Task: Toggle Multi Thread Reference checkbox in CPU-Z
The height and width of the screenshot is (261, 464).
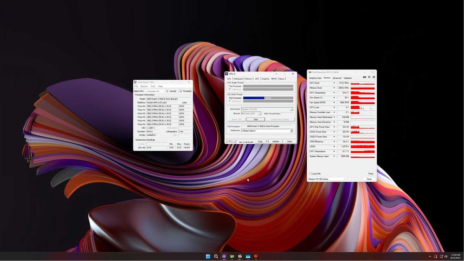Action: (x=230, y=102)
